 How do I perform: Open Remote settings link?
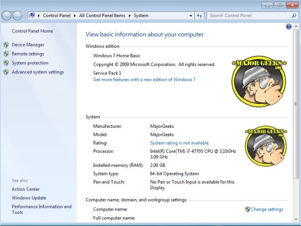point(28,54)
